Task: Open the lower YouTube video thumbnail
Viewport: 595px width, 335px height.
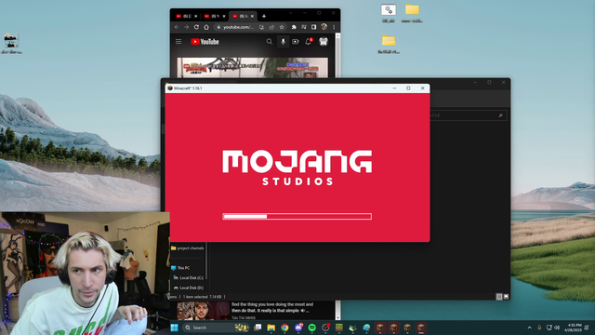Action: point(203,310)
